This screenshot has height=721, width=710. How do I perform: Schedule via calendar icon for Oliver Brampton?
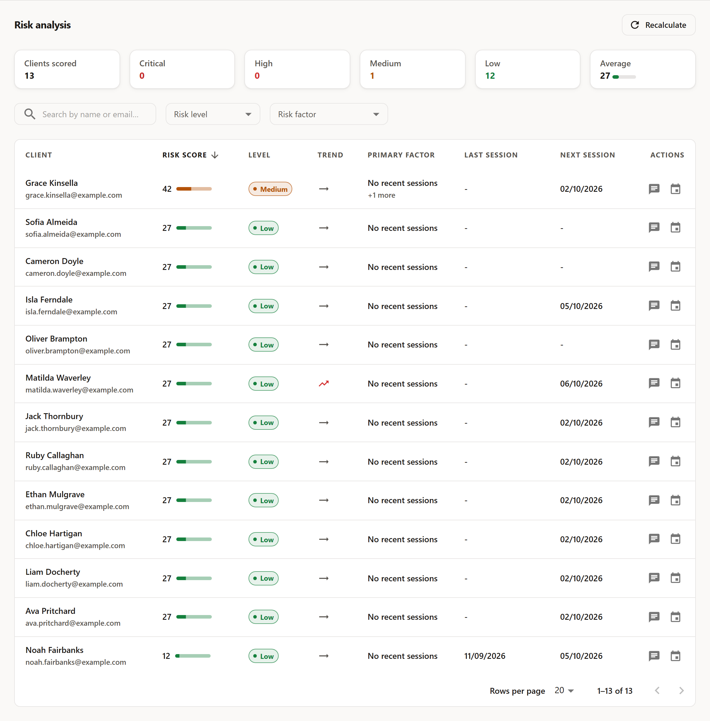[x=675, y=345]
